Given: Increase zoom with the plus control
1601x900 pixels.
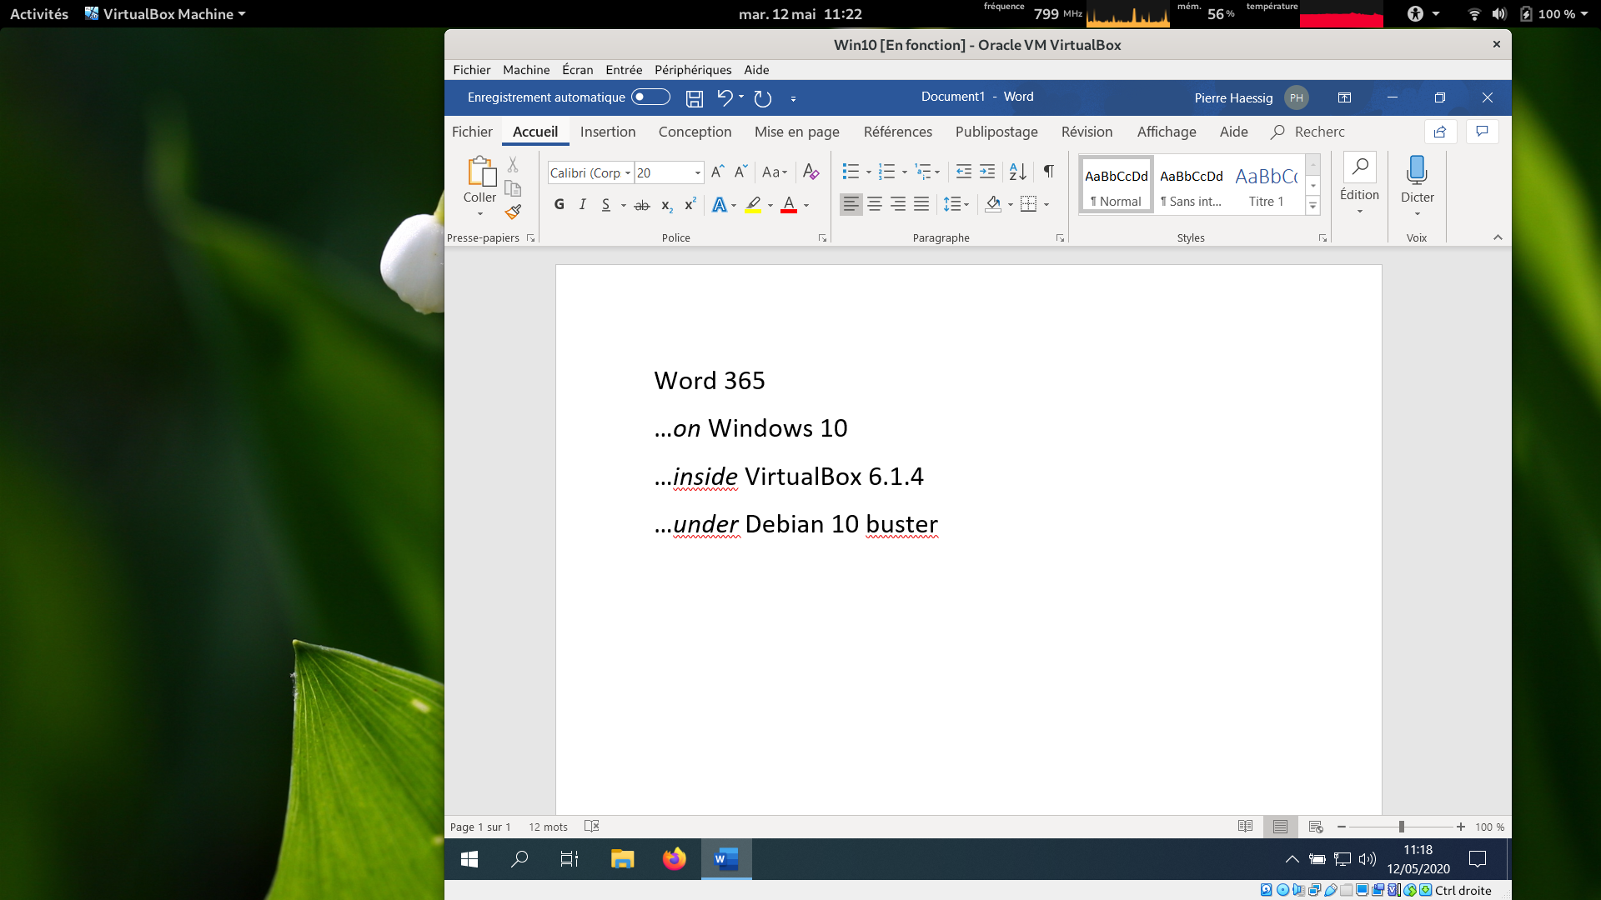Looking at the screenshot, I should pos(1460,827).
